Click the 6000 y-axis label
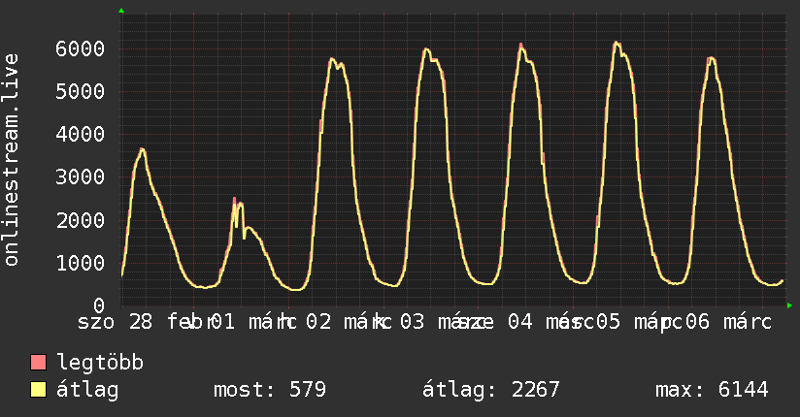The width and height of the screenshot is (800, 417). click(81, 48)
